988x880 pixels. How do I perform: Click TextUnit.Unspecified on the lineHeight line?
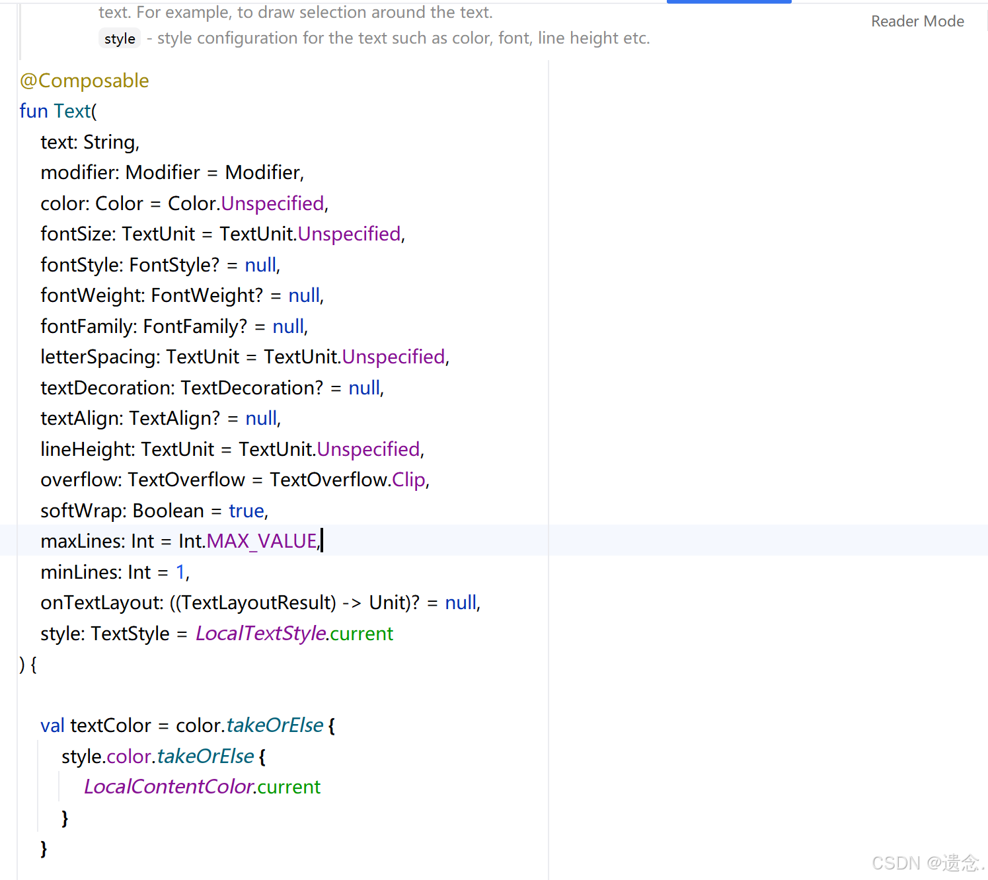pyautogui.click(x=368, y=449)
